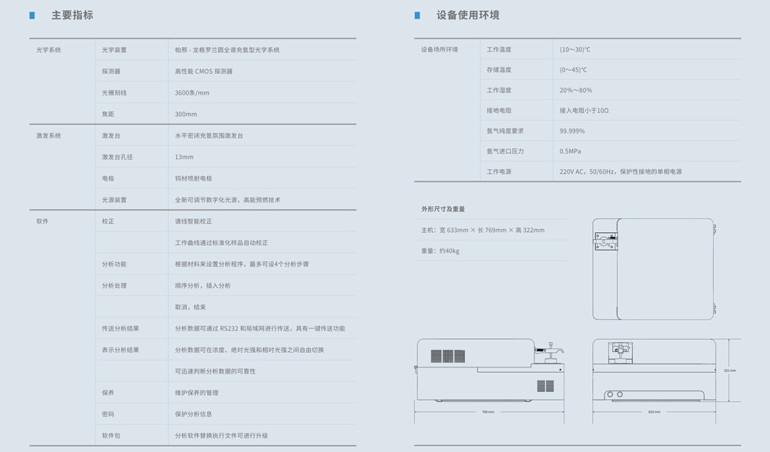Select the 主要指标 section heading
770x452 pixels.
point(72,15)
